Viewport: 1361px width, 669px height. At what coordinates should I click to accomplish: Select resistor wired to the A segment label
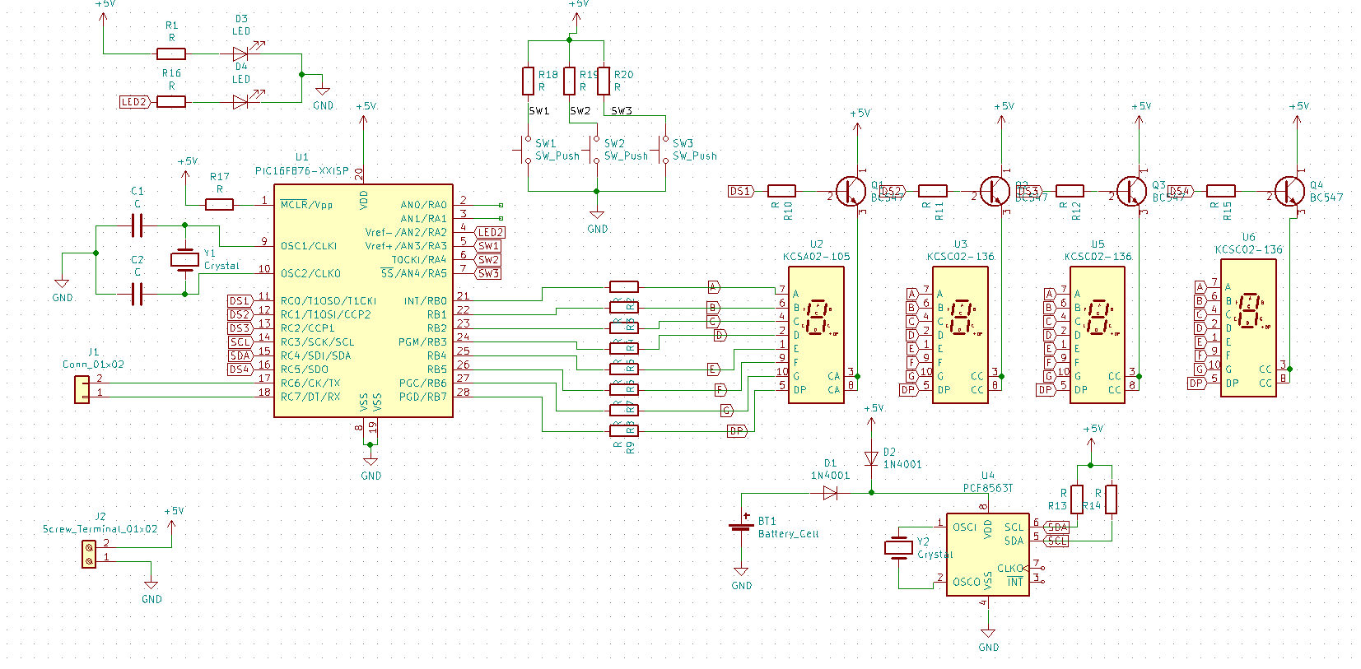click(x=624, y=286)
